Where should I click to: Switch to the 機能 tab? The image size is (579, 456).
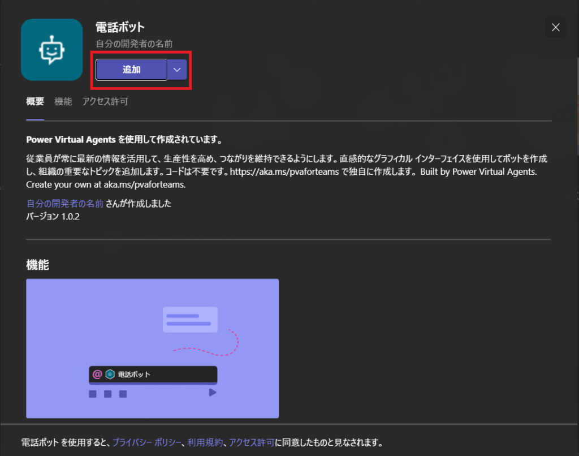click(x=63, y=102)
